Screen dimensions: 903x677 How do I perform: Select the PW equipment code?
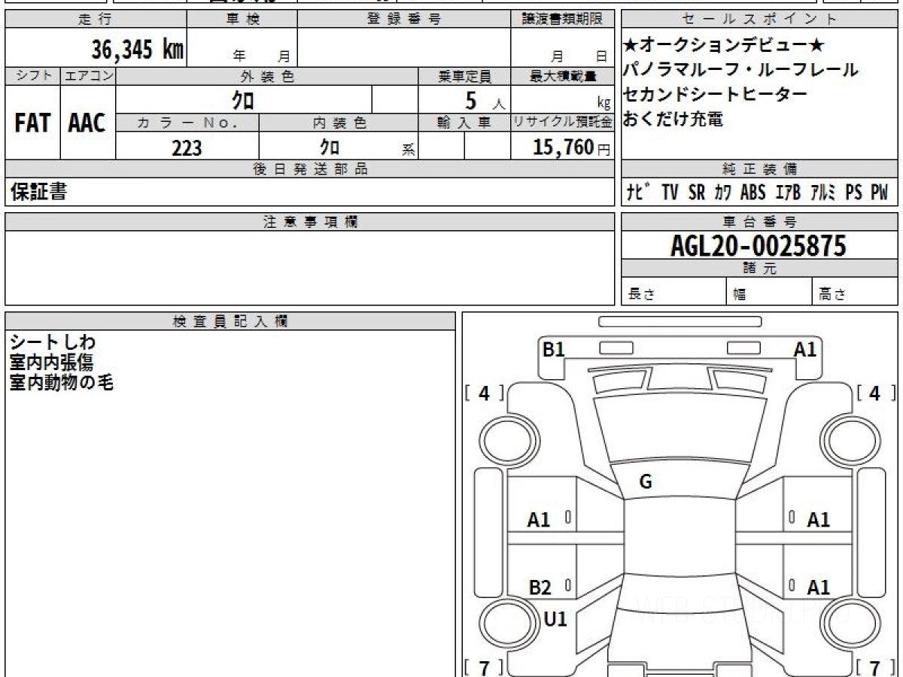pos(880,193)
